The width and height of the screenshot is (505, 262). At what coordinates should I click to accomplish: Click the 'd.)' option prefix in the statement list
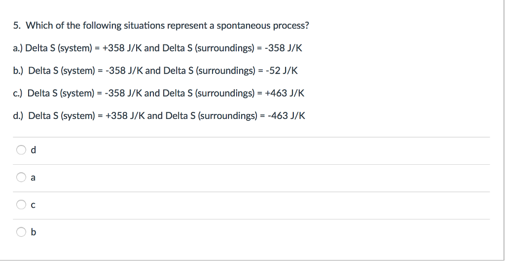pos(19,116)
